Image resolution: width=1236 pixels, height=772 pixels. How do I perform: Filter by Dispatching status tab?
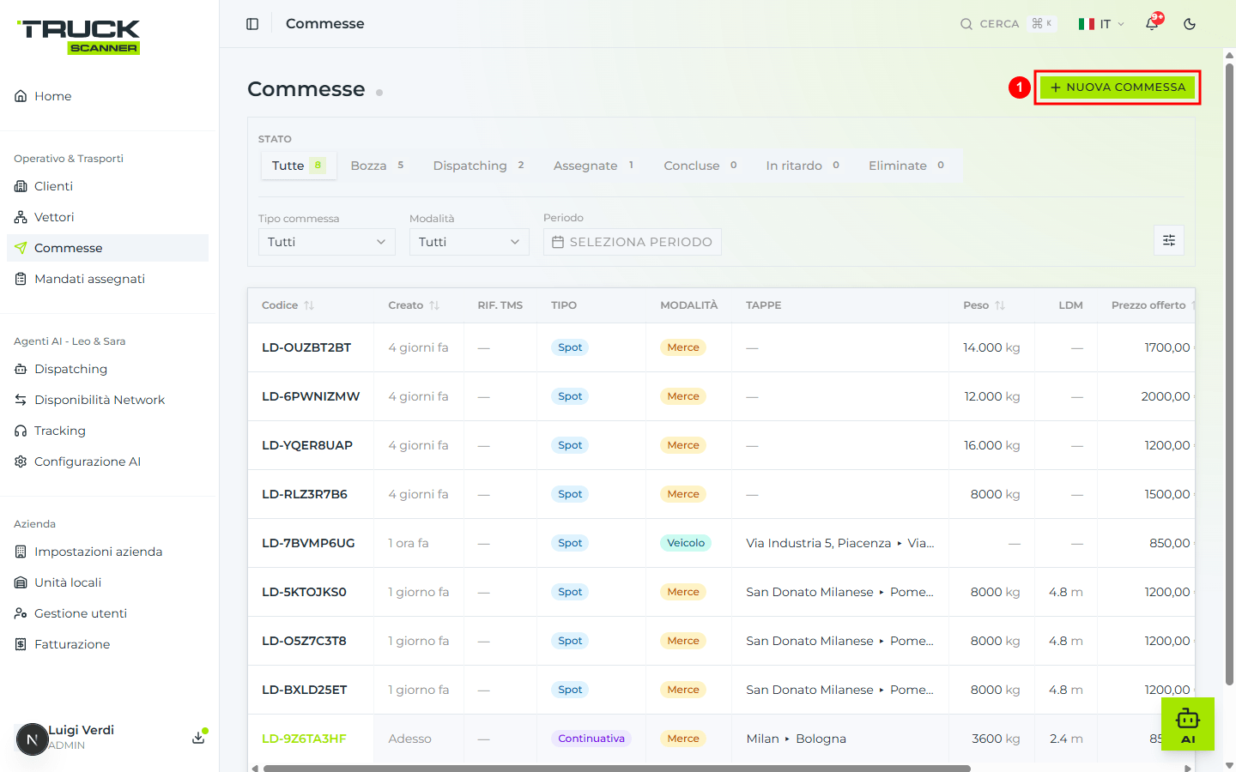click(479, 166)
